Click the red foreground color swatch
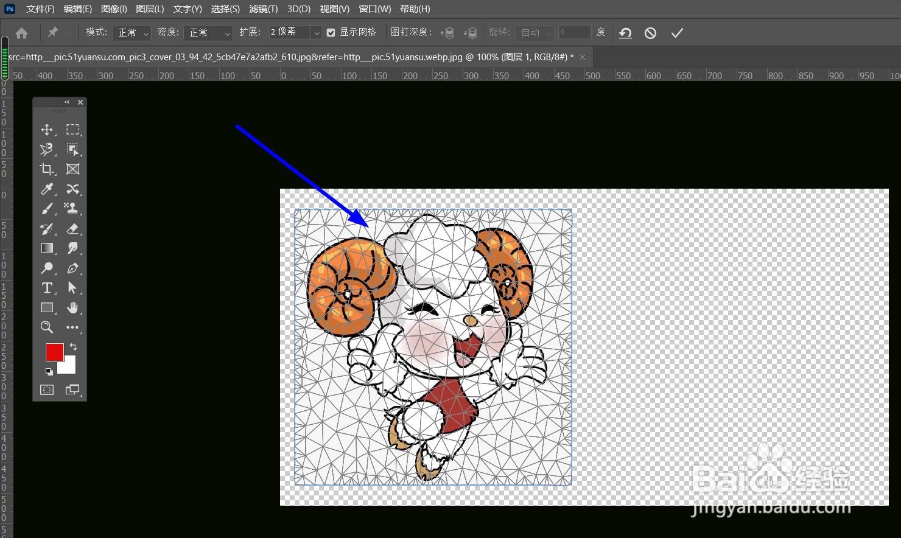This screenshot has height=538, width=901. pos(54,352)
